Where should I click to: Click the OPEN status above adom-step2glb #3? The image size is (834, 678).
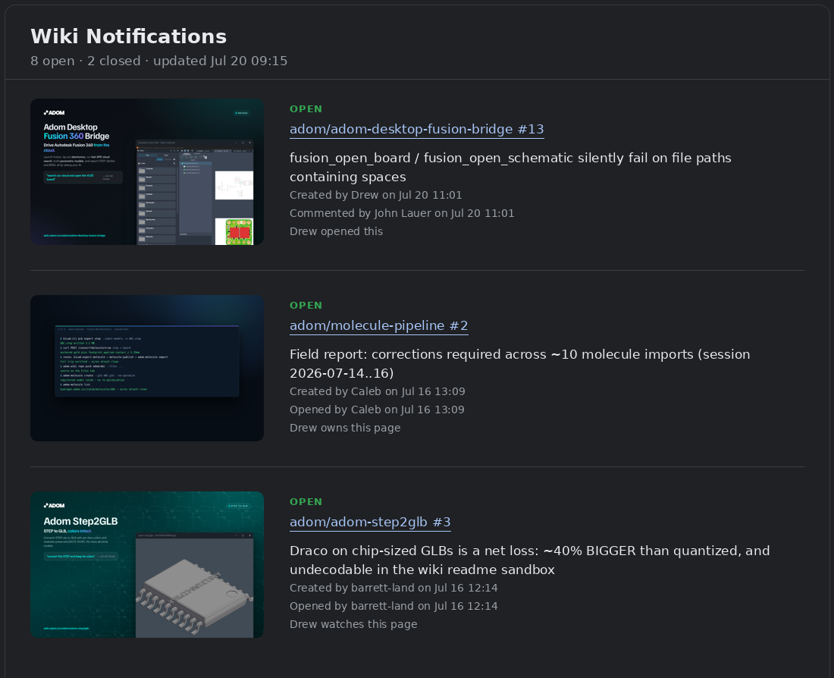[306, 502]
